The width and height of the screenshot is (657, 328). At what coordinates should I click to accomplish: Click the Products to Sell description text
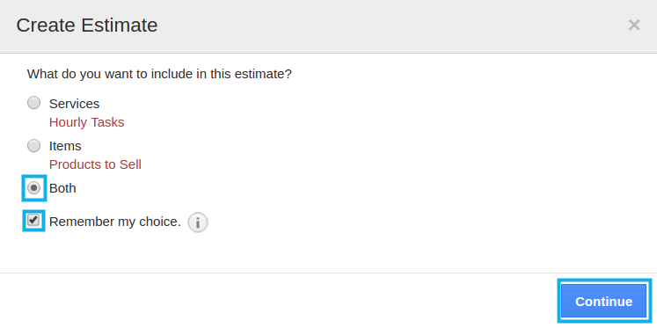(x=95, y=164)
